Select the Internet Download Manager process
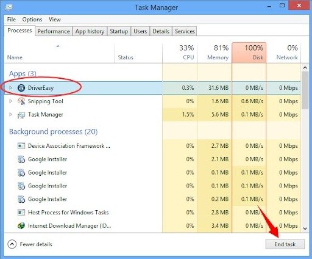The width and height of the screenshot is (312, 259). pyautogui.click(x=69, y=226)
